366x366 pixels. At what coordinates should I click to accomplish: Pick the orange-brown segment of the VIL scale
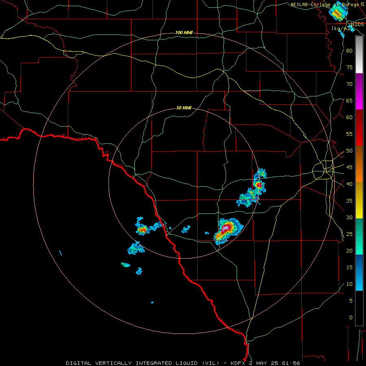point(359,164)
